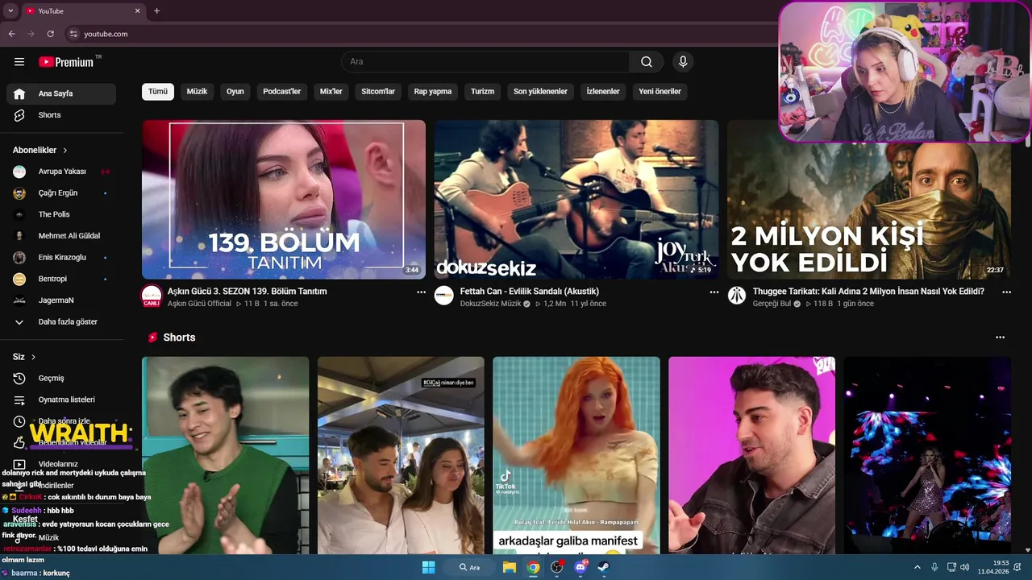Image resolution: width=1032 pixels, height=580 pixels.
Task: Select the Mix'ler filter chip
Action: pyautogui.click(x=331, y=92)
